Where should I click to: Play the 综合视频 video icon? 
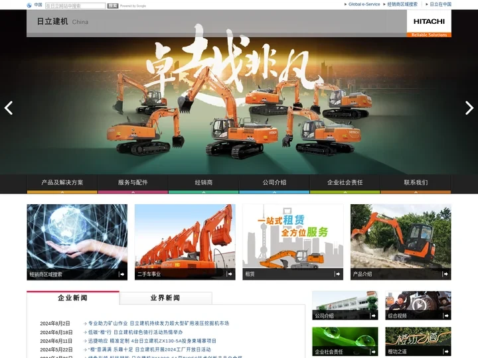click(x=419, y=305)
